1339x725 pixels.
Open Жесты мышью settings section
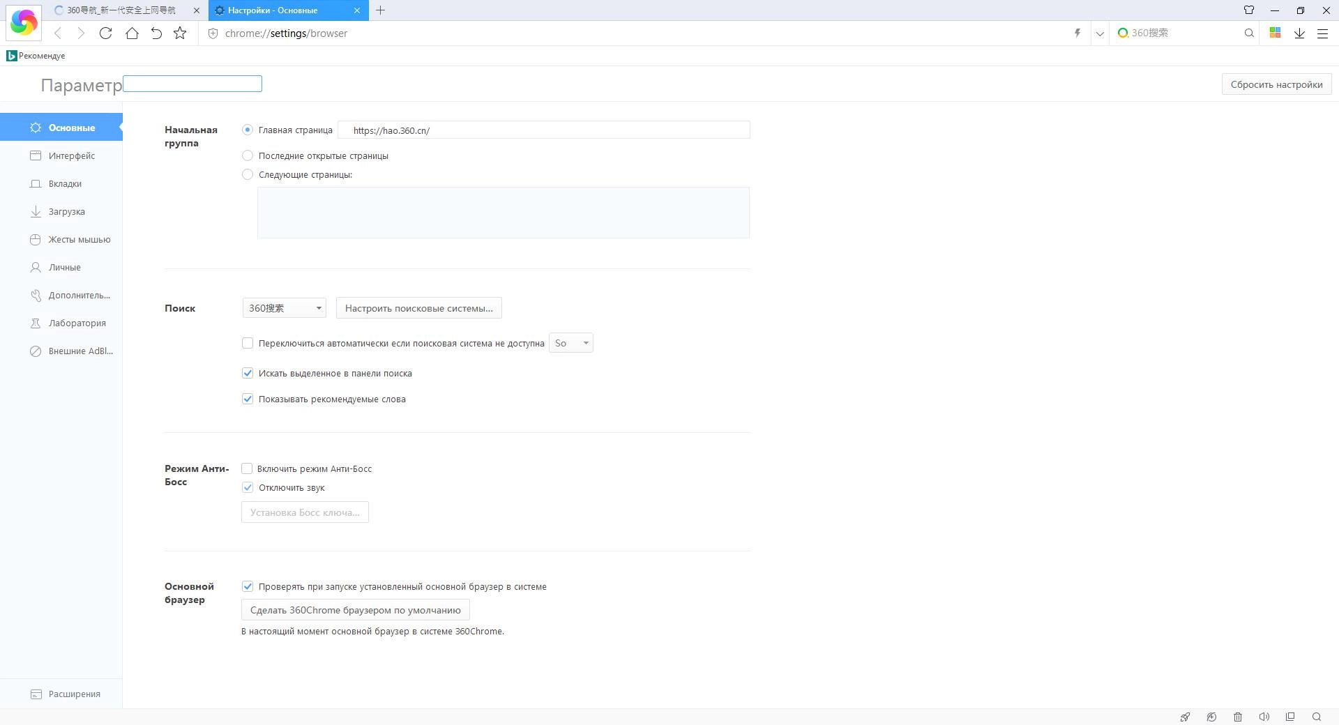tap(61, 239)
